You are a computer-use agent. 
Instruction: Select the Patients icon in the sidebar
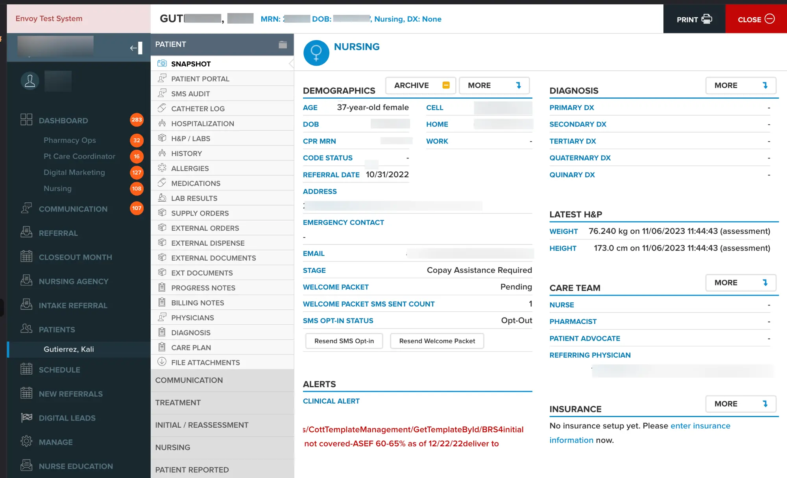point(26,329)
